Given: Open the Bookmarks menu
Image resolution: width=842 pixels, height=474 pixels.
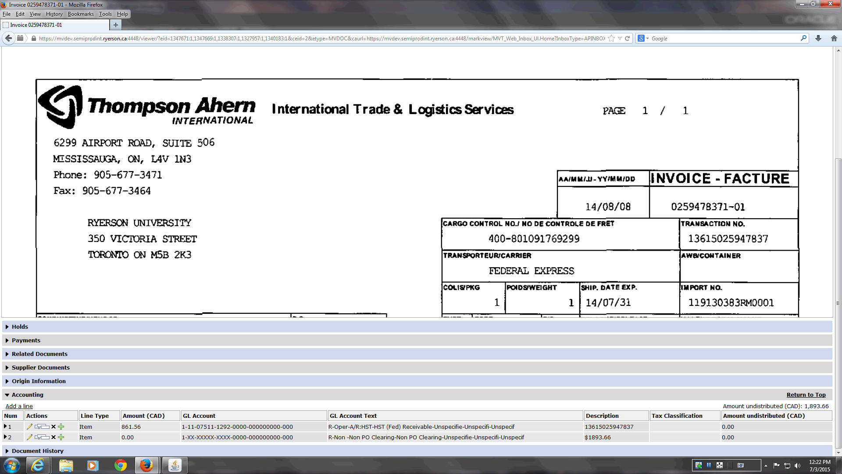Looking at the screenshot, I should (81, 14).
